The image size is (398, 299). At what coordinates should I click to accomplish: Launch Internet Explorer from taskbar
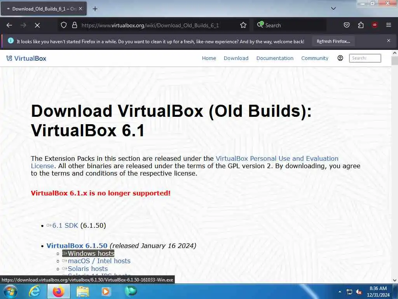pyautogui.click(x=34, y=292)
